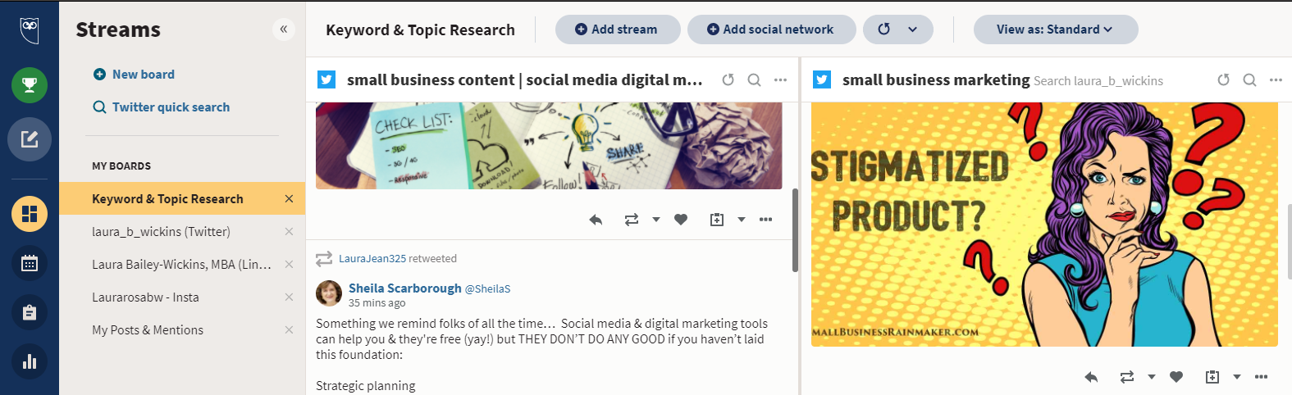
Task: Open LauraJean325 profile link
Action: (x=372, y=258)
